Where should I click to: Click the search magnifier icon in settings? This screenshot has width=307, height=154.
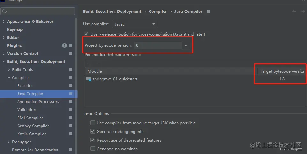pyautogui.click(x=4, y=12)
